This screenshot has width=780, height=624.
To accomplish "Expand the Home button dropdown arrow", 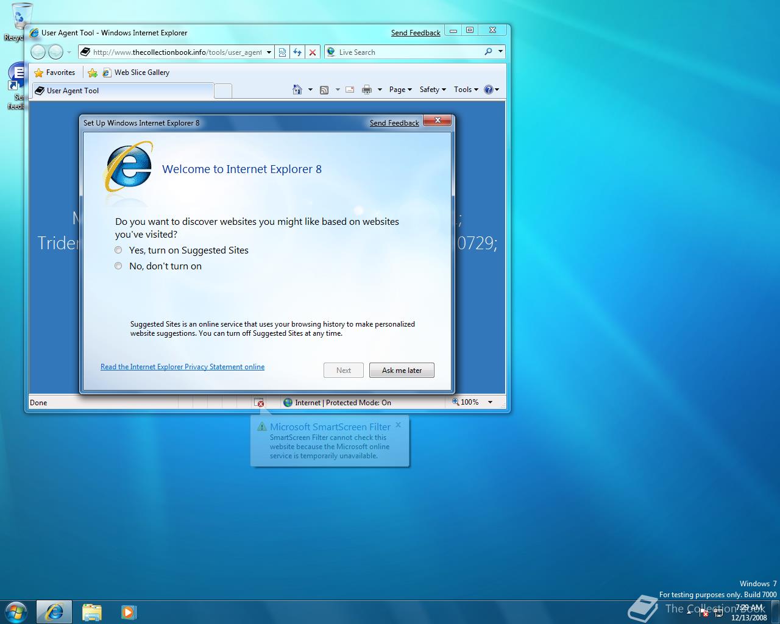I will (x=310, y=90).
